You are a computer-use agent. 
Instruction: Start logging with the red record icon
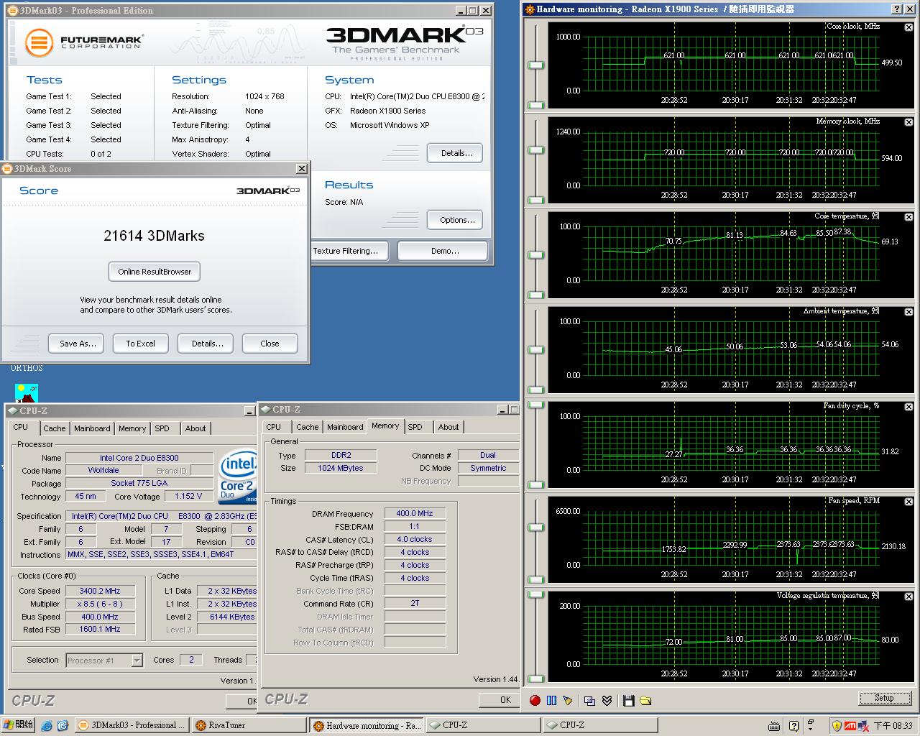[535, 700]
